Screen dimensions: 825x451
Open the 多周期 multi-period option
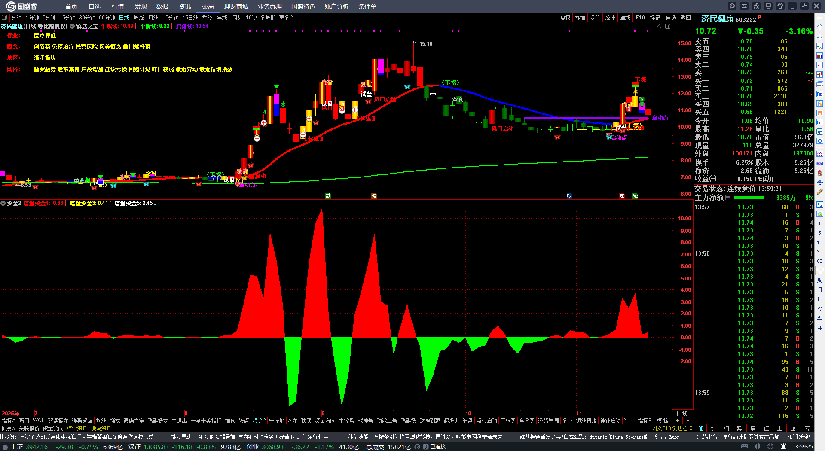pos(268,18)
